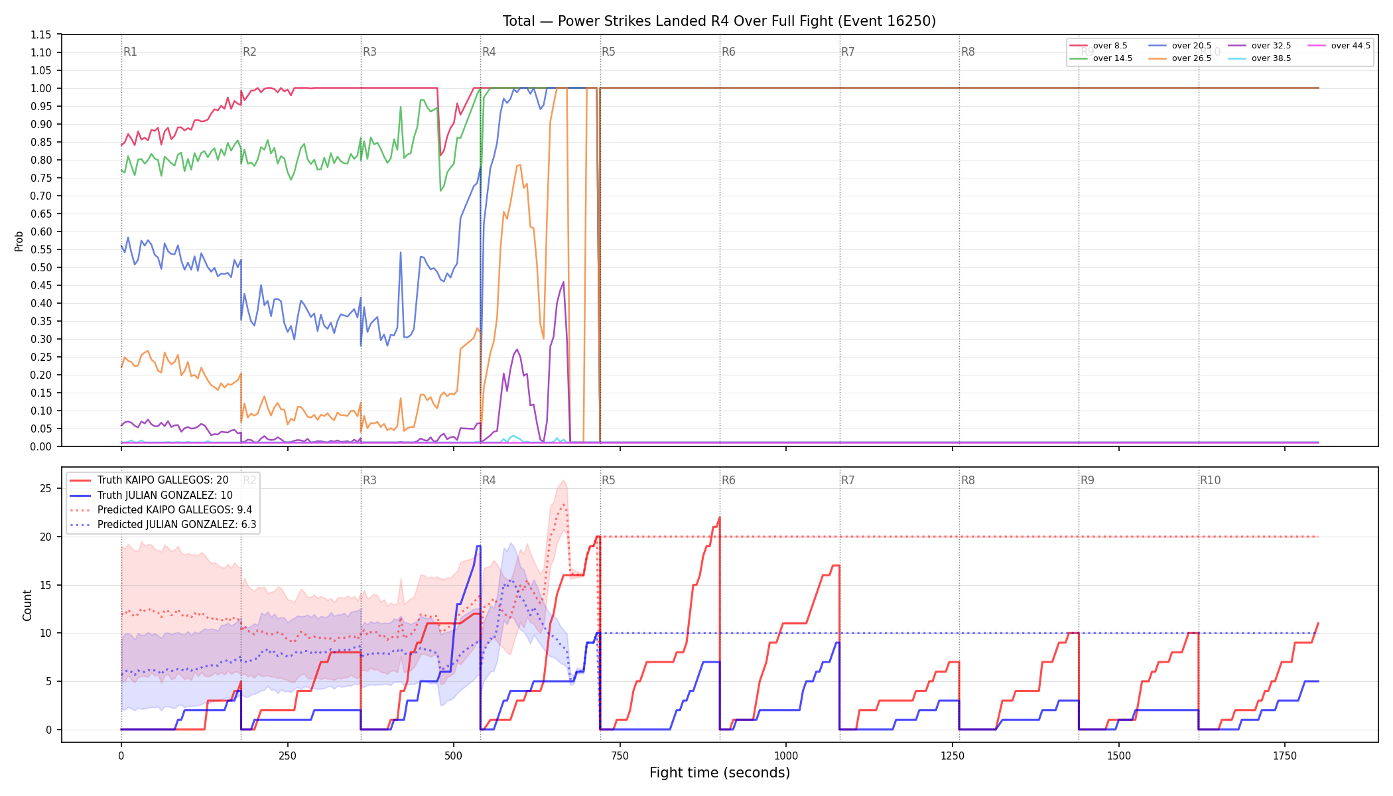Viewport: 1393px width, 796px height.
Task: Select the 'over 32.5' legend entry
Action: click(x=1260, y=46)
